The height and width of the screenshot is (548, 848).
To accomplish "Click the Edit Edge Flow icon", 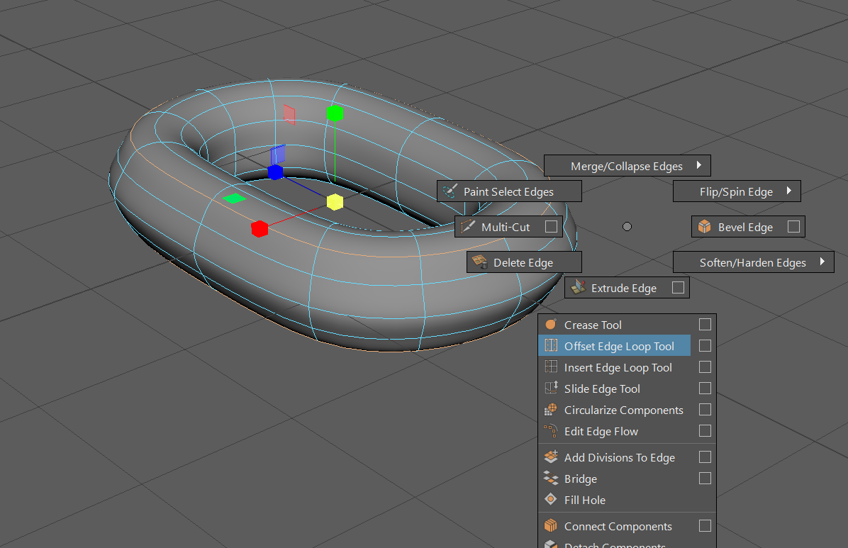I will pos(551,431).
